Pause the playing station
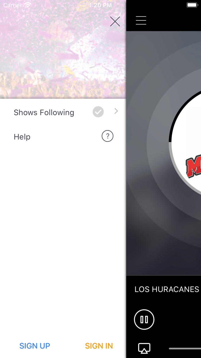 pyautogui.click(x=144, y=319)
